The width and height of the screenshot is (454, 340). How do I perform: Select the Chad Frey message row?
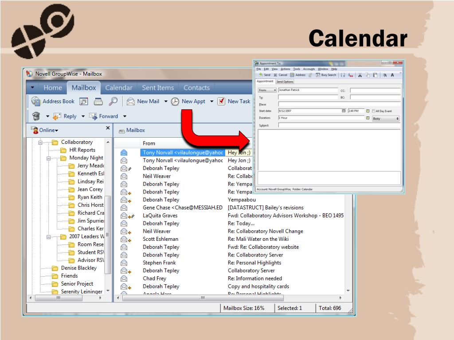(x=231, y=278)
